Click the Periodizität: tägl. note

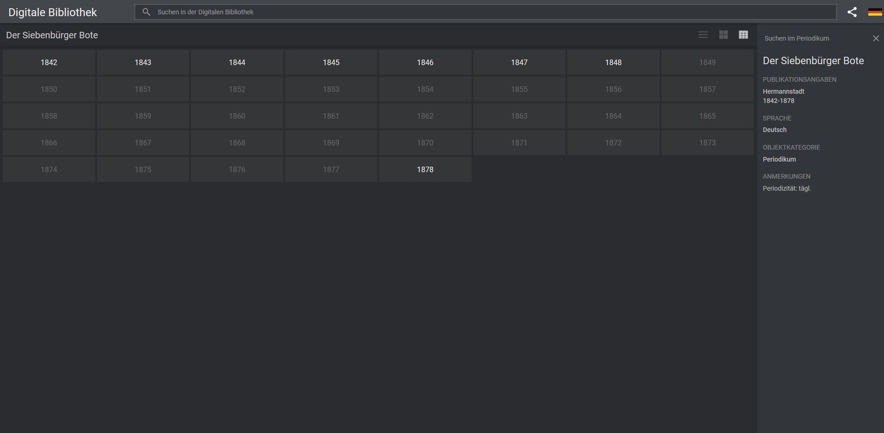pos(787,188)
